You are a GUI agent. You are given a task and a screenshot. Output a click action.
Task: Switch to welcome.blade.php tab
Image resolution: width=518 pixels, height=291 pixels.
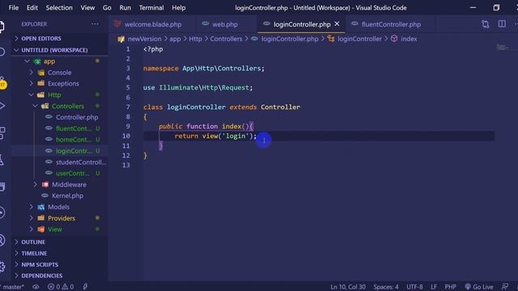152,24
